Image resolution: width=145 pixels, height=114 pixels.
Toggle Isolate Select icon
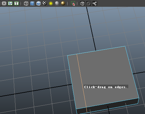coord(73,3)
